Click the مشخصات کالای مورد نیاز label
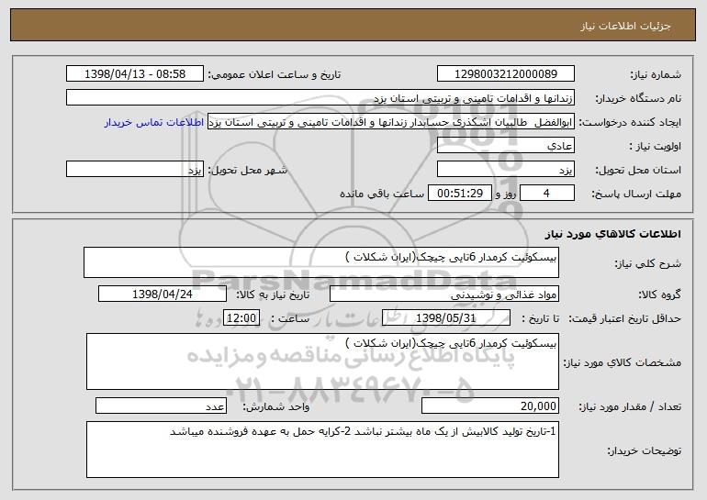This screenshot has width=707, height=500. coord(623,362)
